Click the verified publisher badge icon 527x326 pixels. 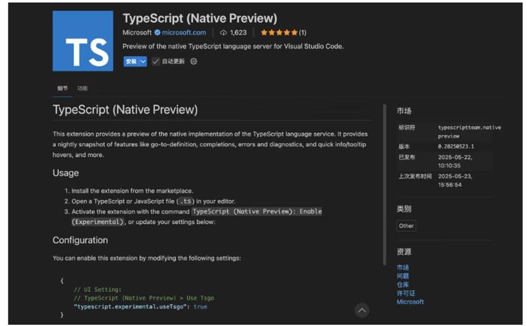click(157, 33)
